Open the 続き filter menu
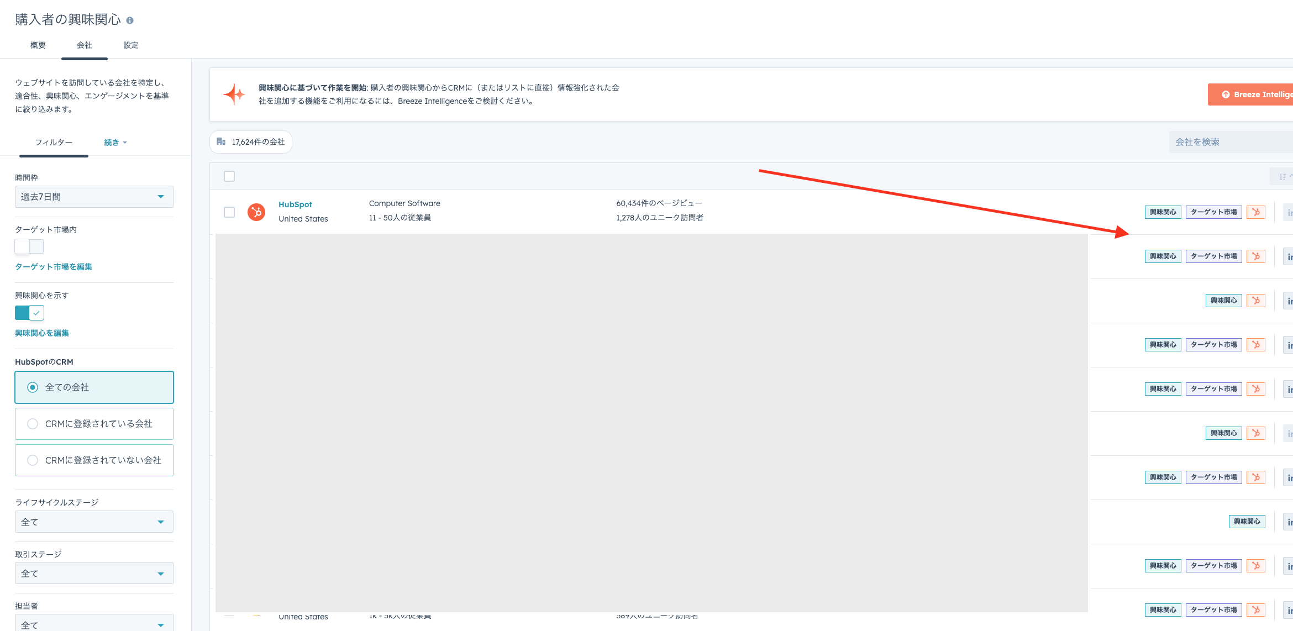 coord(115,143)
